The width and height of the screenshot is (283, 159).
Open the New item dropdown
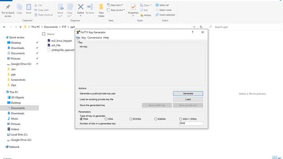click(115, 5)
